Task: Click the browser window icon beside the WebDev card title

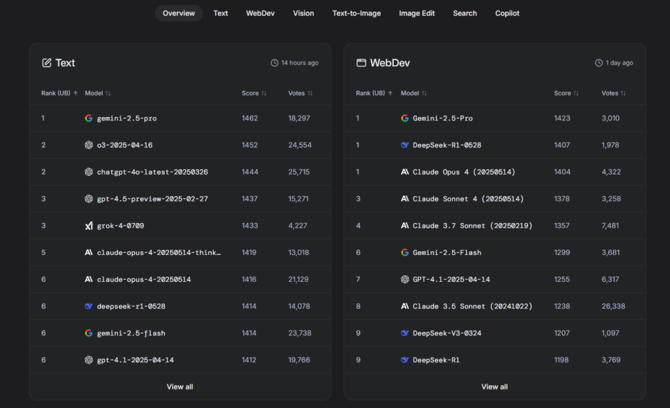Action: click(x=361, y=63)
